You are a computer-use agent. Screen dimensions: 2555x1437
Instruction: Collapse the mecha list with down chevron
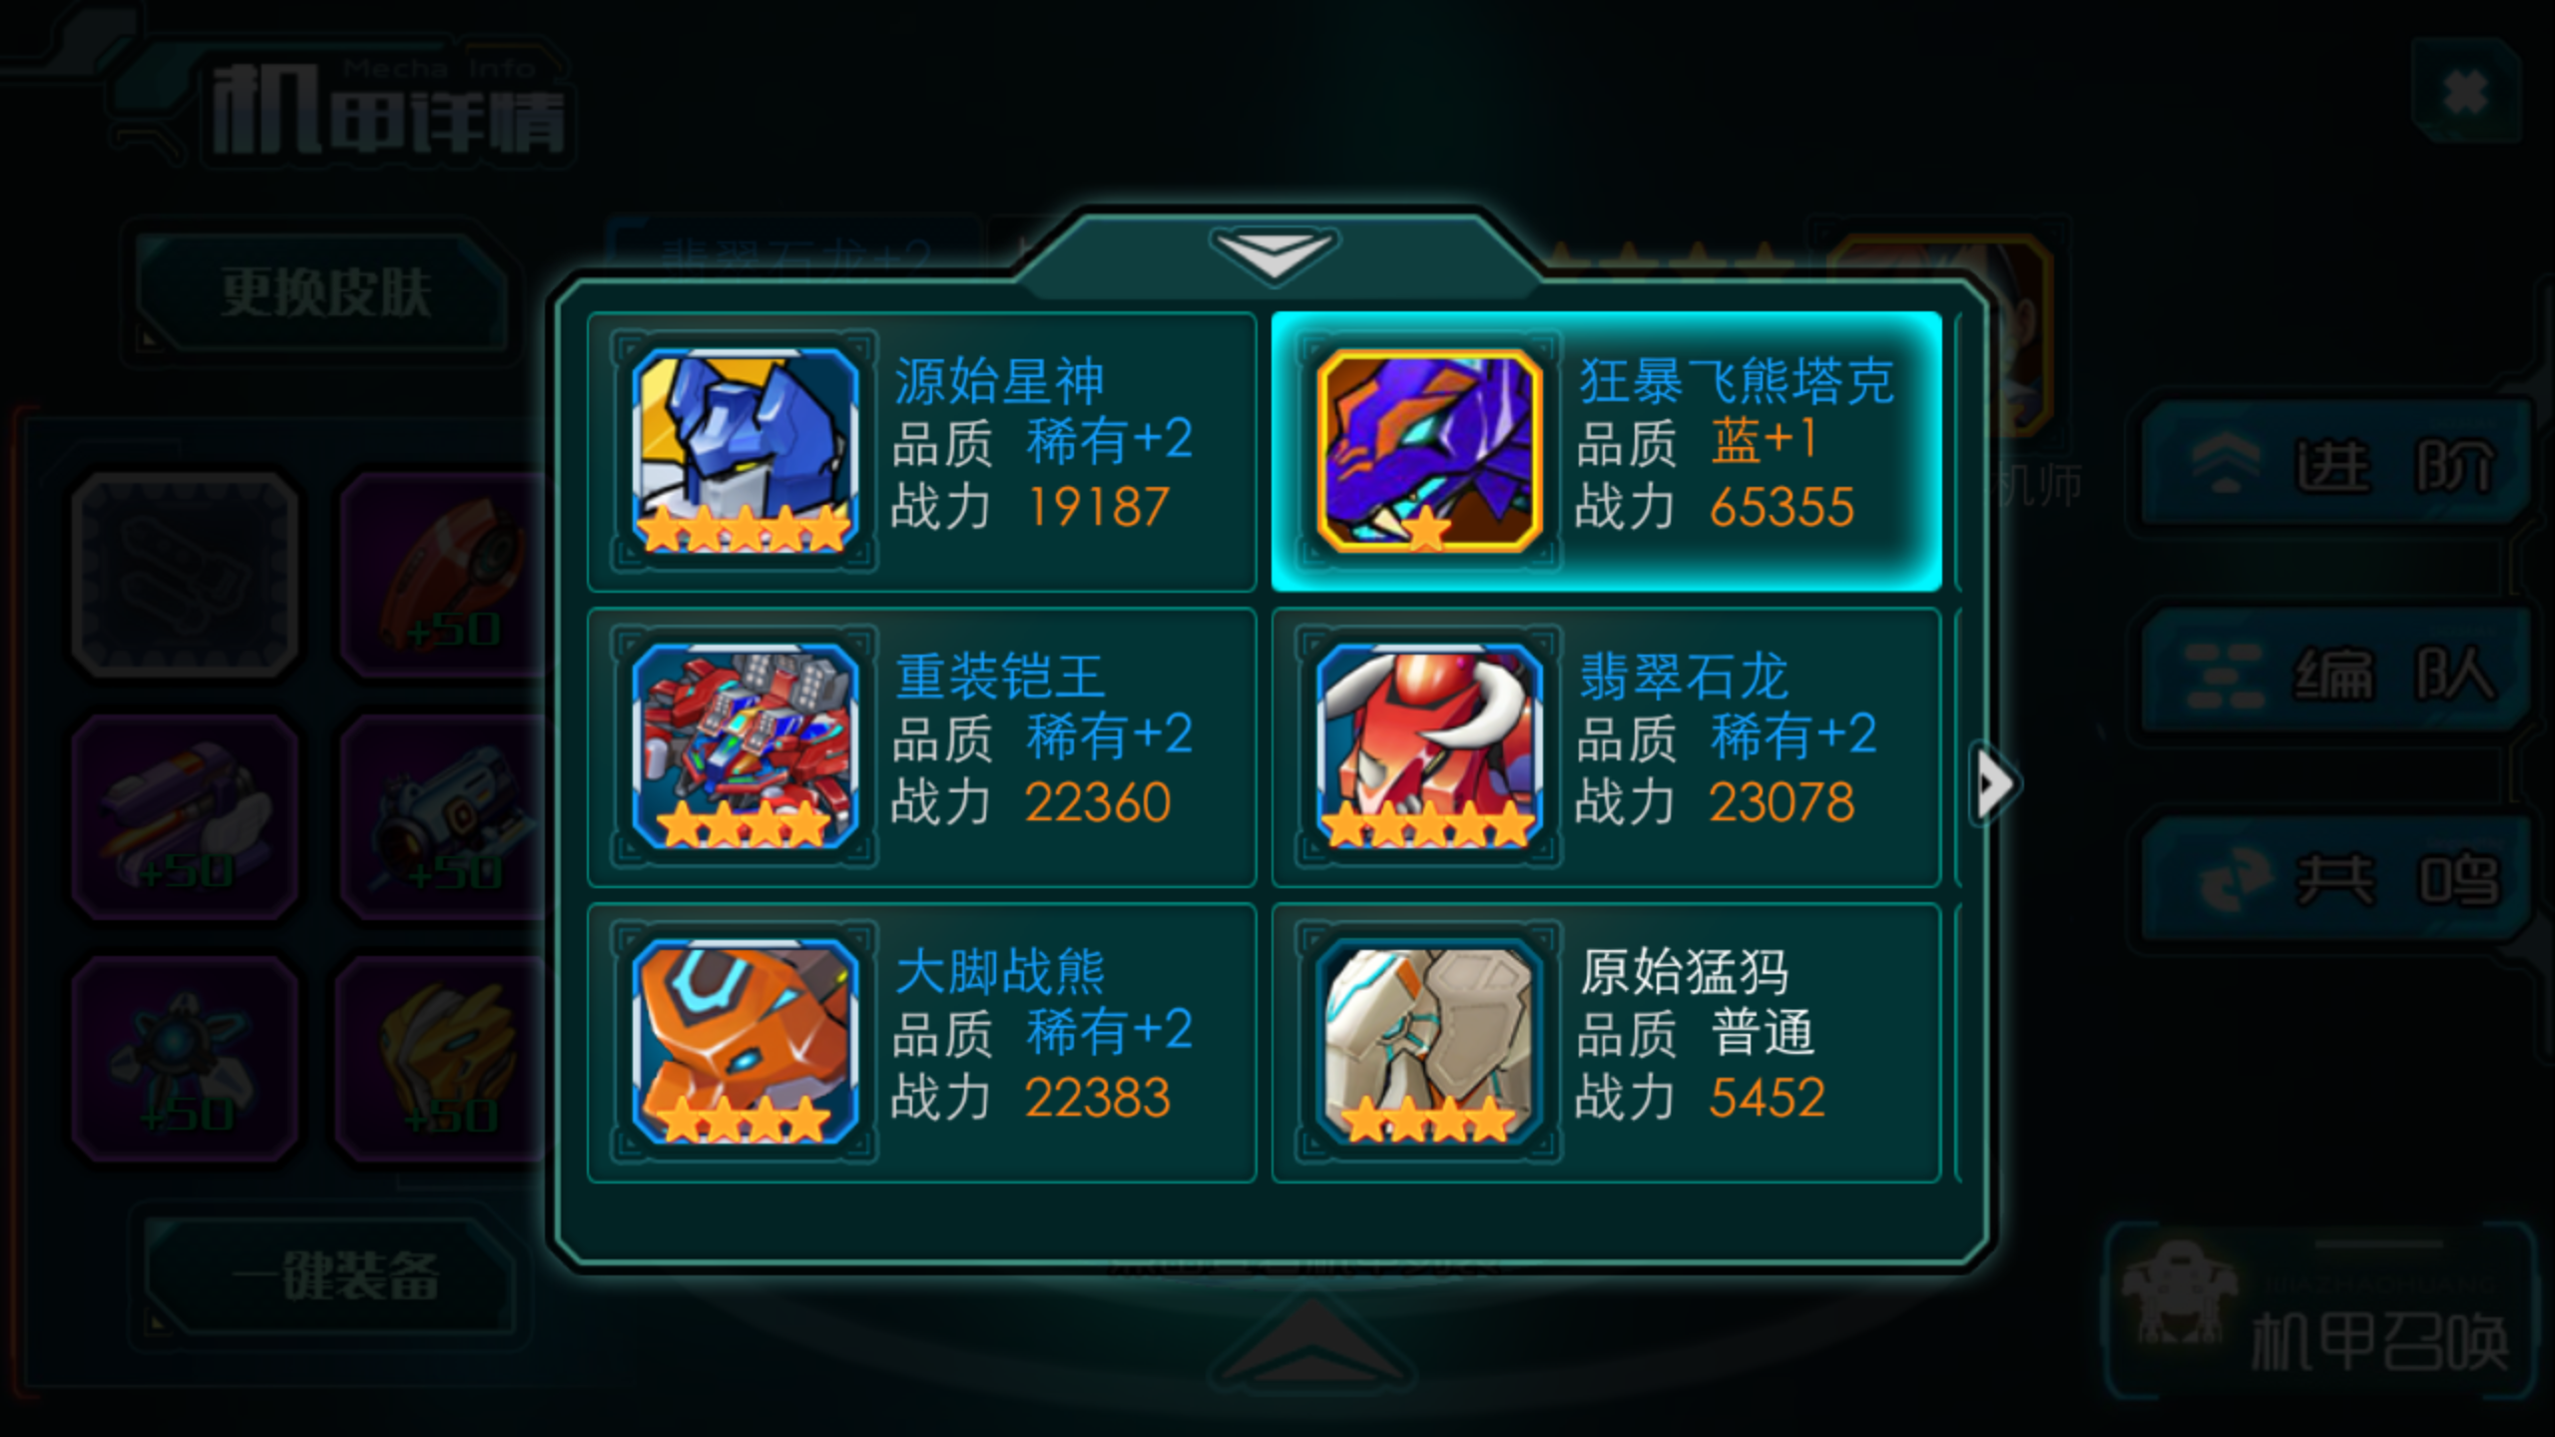[x=1274, y=253]
